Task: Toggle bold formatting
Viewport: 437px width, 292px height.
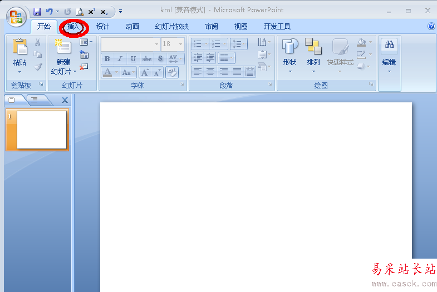Action: point(107,59)
